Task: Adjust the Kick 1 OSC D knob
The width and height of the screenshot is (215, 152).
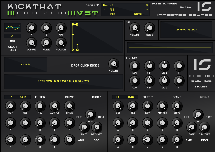Action: click(x=46, y=28)
